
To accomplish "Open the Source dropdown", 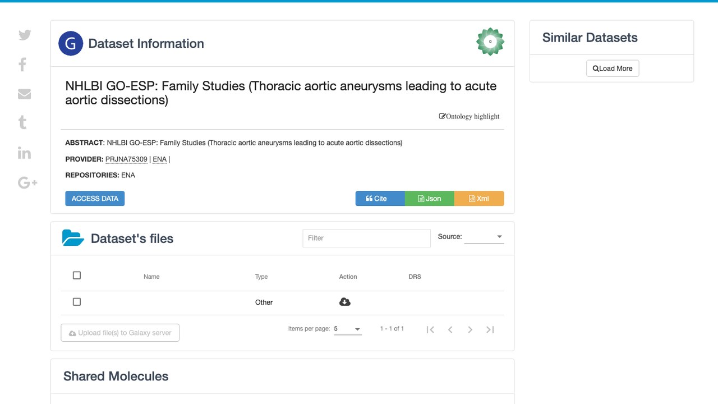I will [x=484, y=237].
